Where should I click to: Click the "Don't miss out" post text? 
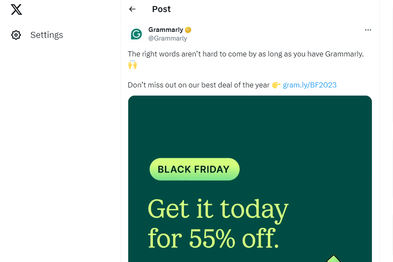point(198,85)
